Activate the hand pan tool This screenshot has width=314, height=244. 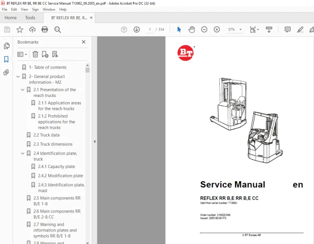pos(192,30)
